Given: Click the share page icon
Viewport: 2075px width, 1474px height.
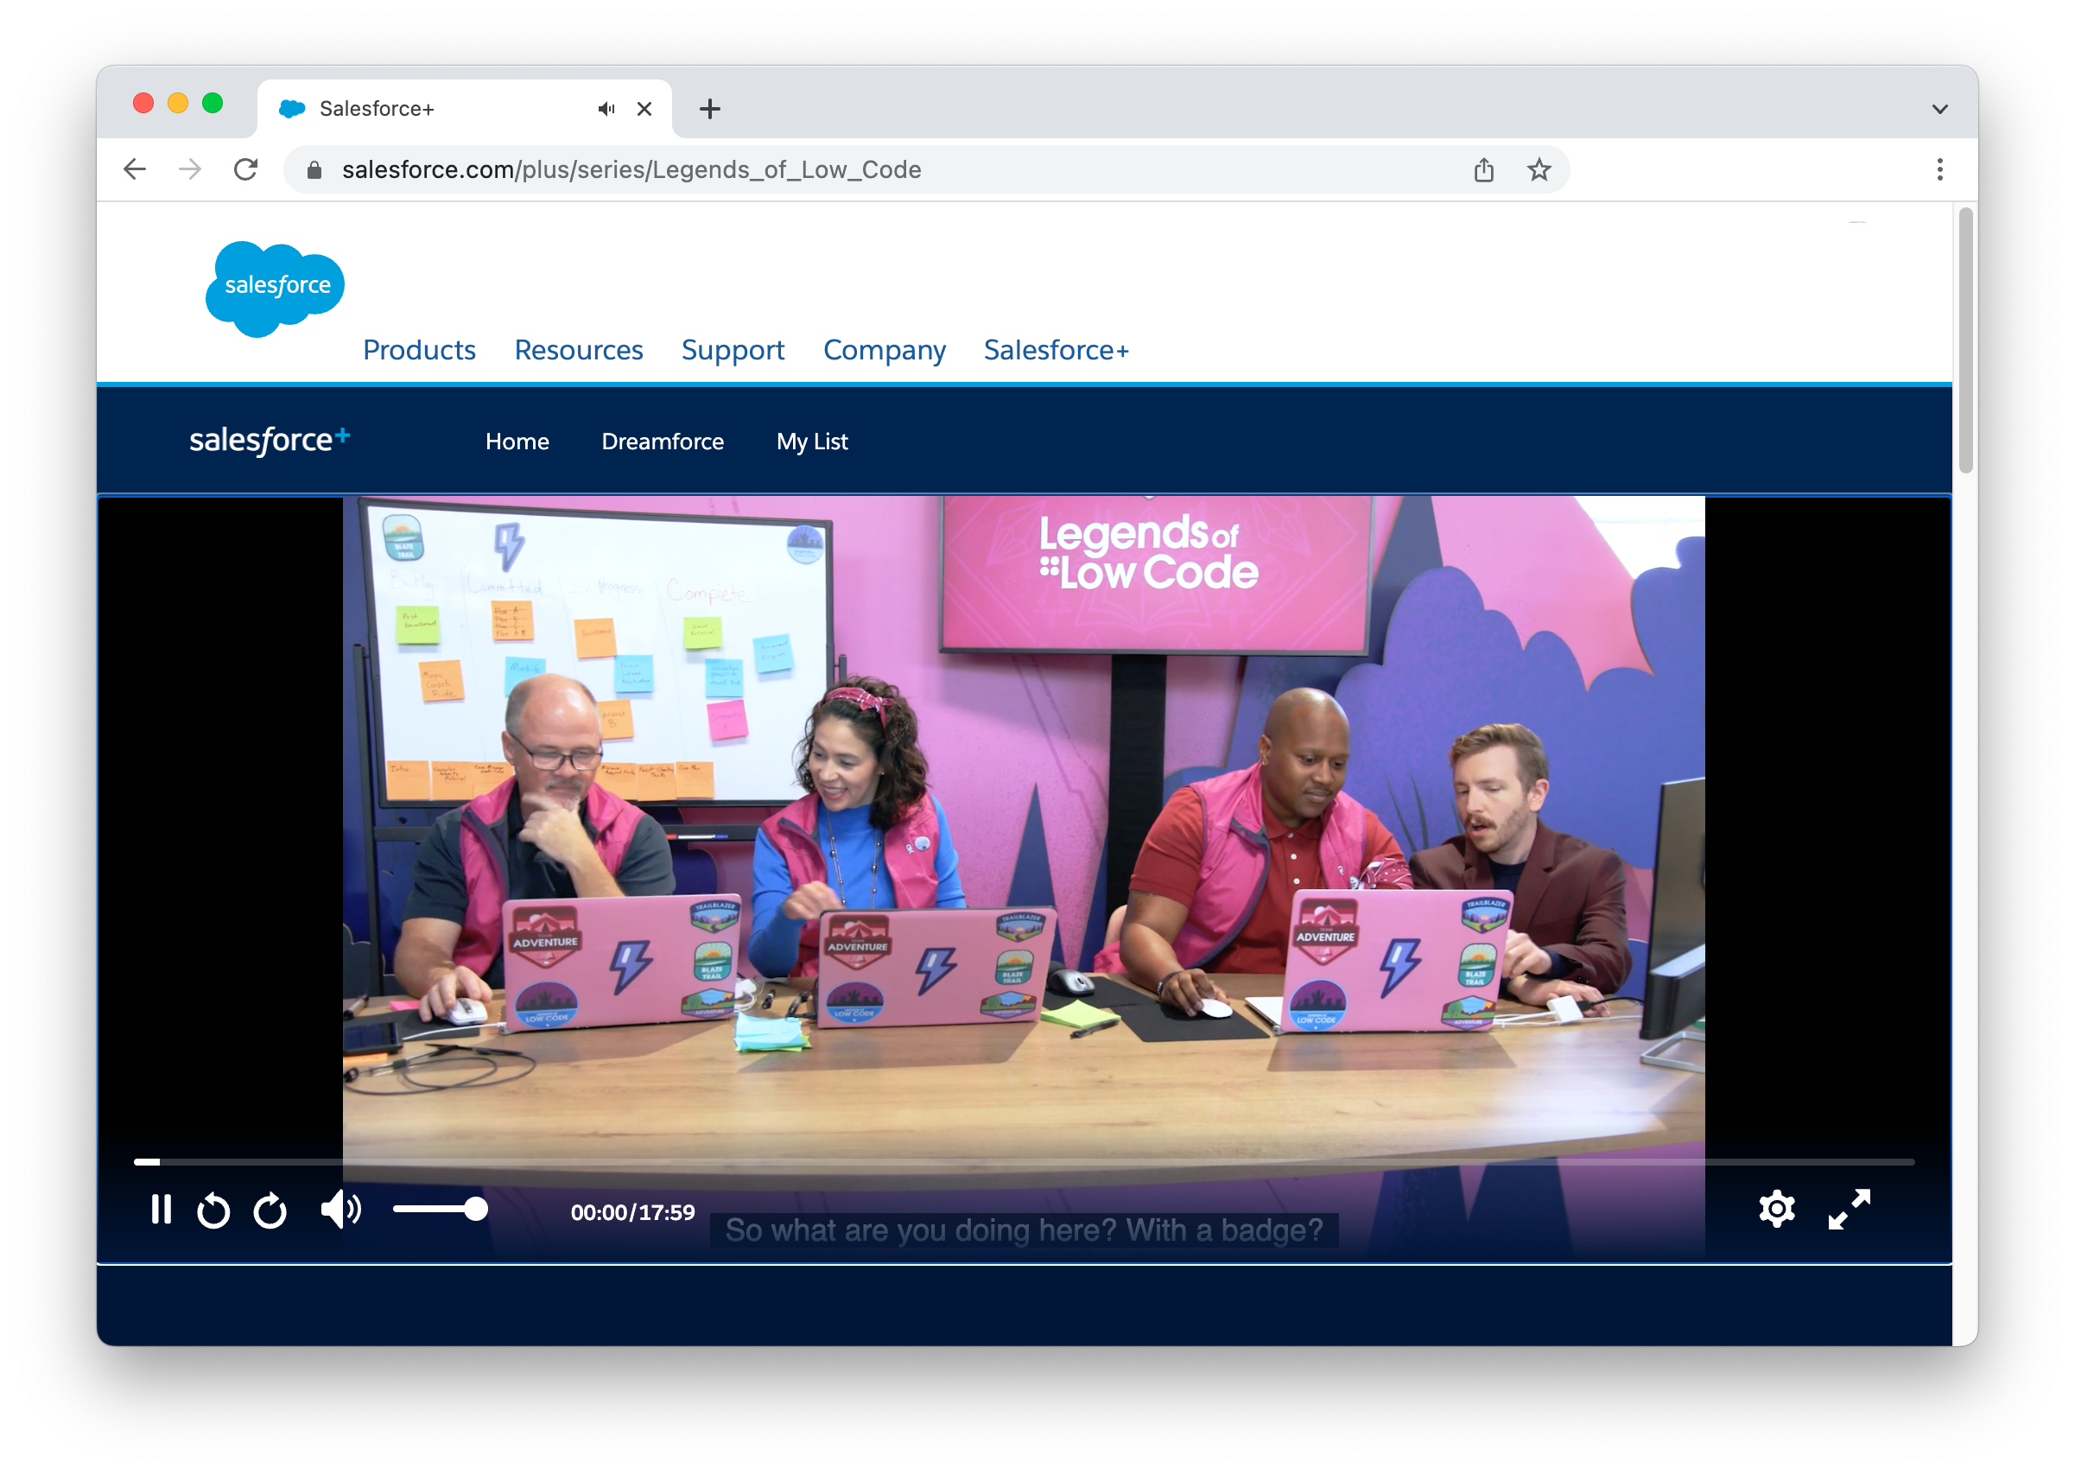Looking at the screenshot, I should click(x=1483, y=169).
